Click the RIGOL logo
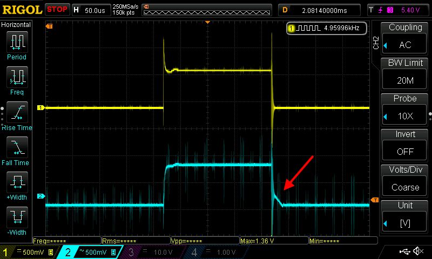Screen dimensions: 432x259 (22, 10)
